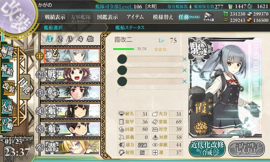Open the 任務 quest menu
Image resolution: width=270 pixels, height=162 pixels.
189,17
